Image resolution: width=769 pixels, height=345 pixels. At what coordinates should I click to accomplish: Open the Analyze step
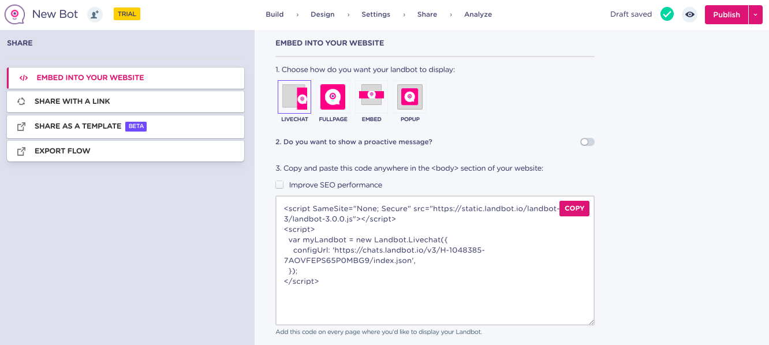point(478,14)
